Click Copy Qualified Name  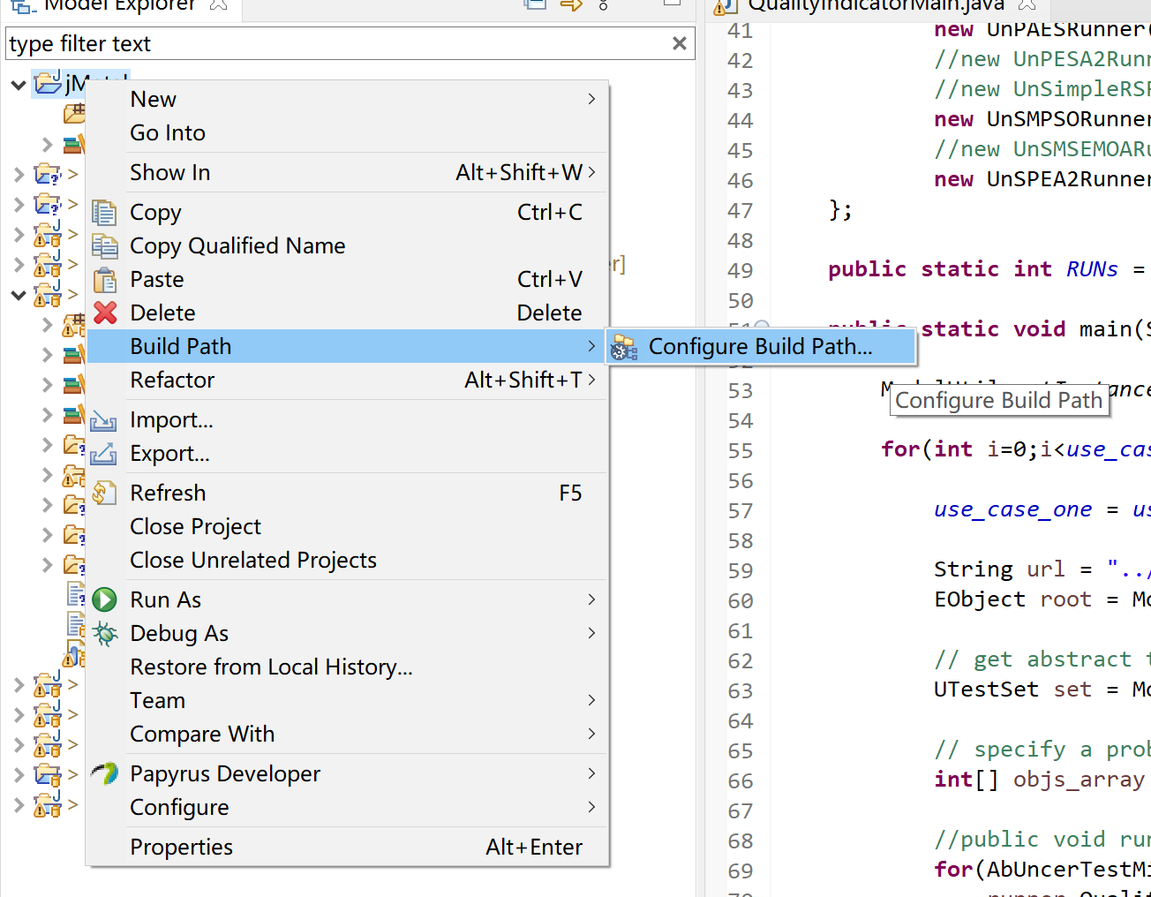[x=237, y=245]
